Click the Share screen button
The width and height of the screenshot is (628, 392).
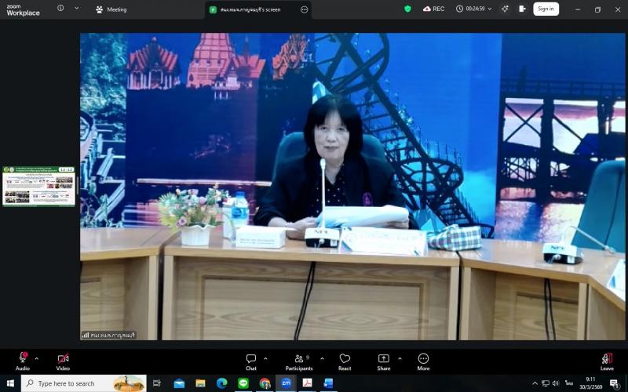coord(383,361)
